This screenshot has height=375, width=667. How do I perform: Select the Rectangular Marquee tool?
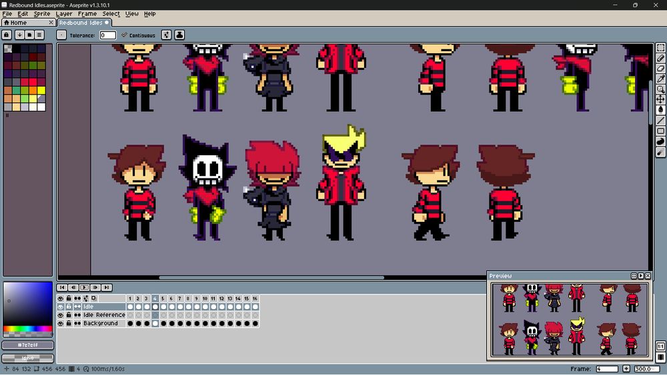pyautogui.click(x=660, y=48)
